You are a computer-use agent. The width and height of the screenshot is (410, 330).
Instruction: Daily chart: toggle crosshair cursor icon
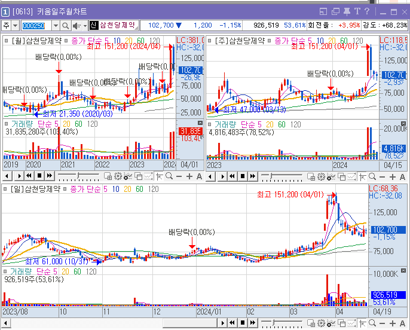click(x=362, y=323)
